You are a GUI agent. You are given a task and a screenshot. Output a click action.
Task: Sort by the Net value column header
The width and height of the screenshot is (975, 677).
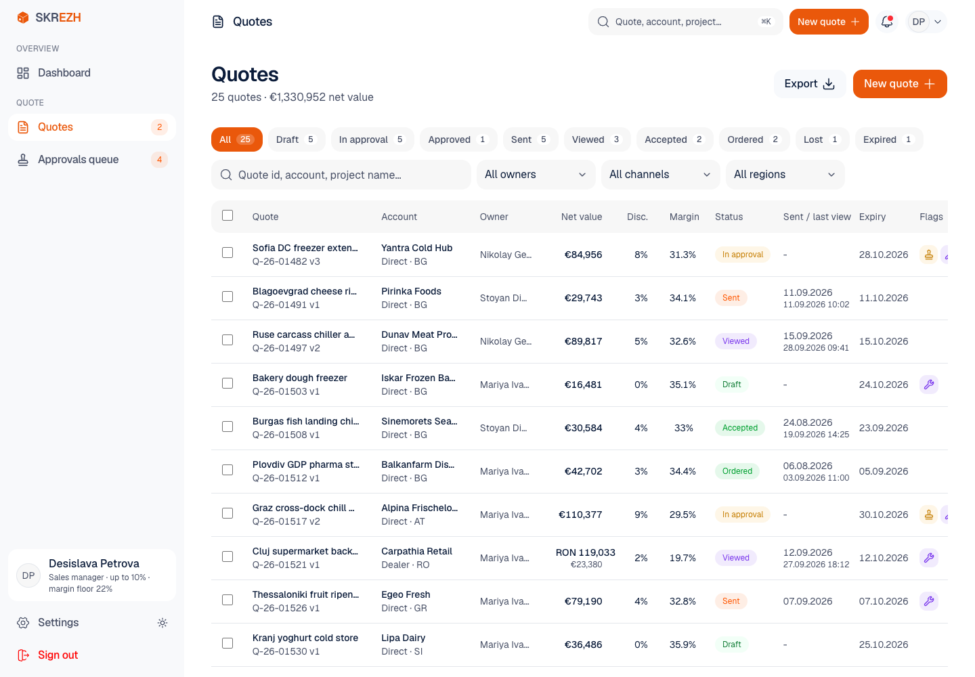[582, 217]
